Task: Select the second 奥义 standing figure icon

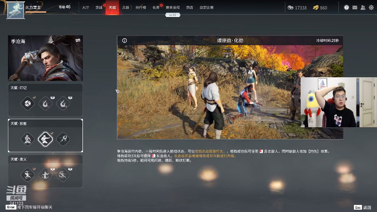Action: (45, 175)
